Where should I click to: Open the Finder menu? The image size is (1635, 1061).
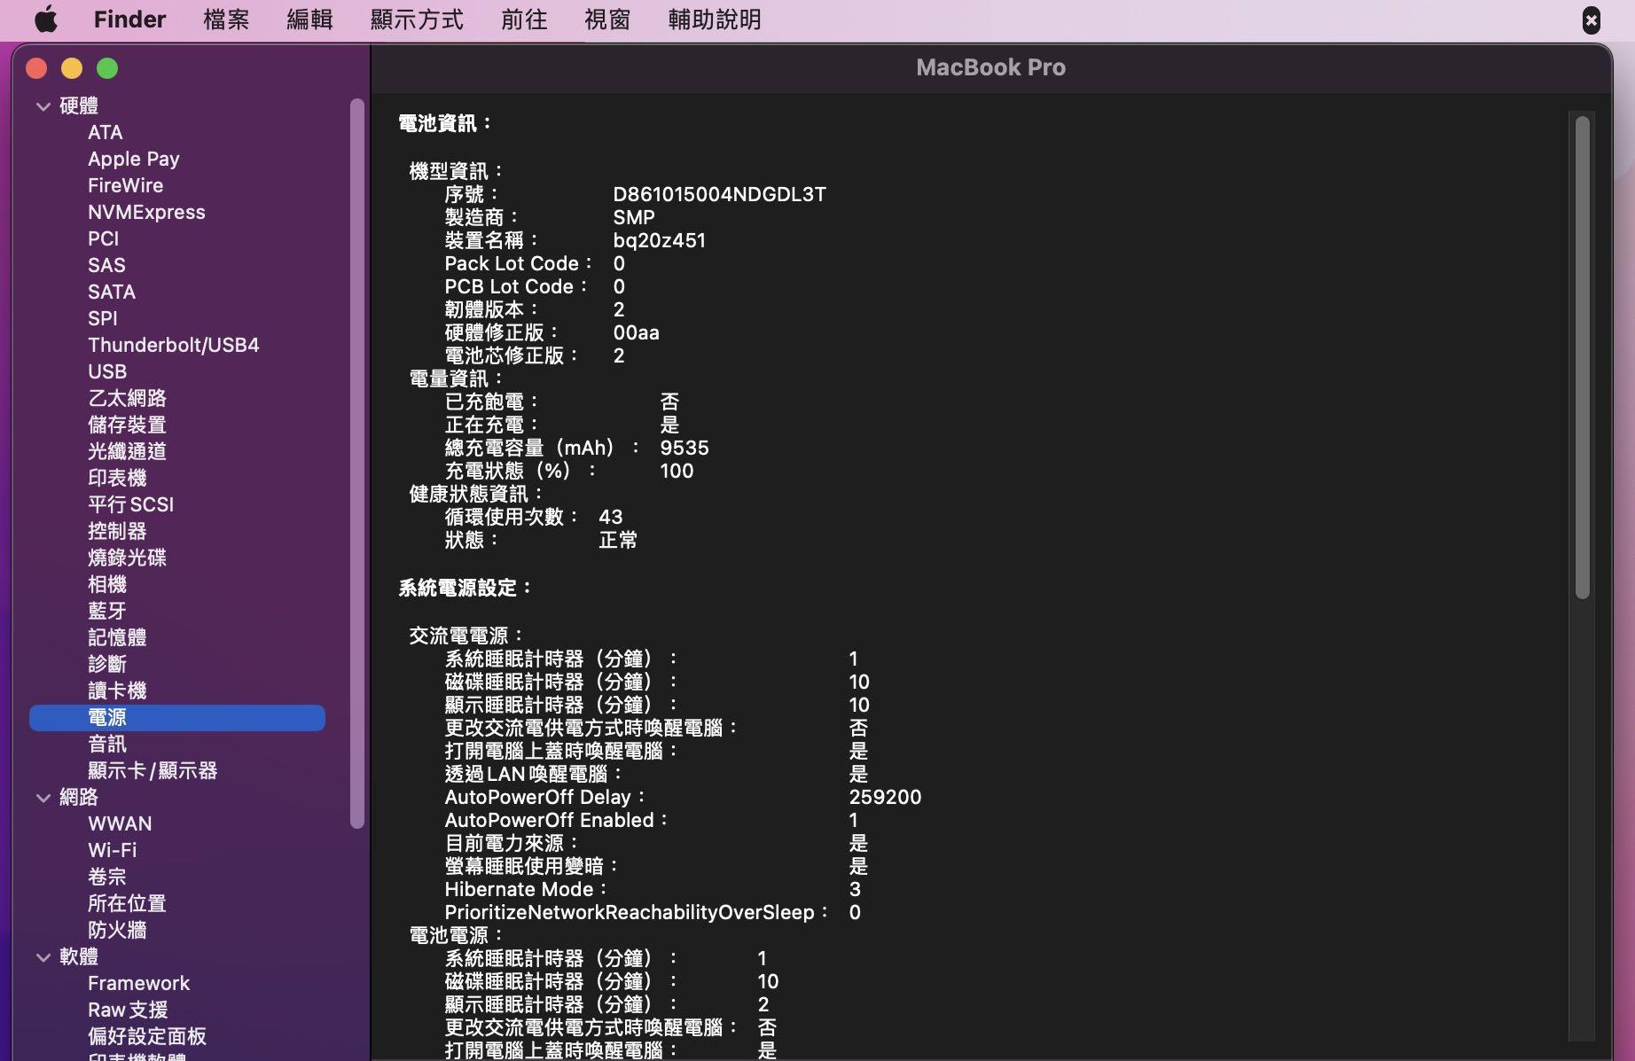coord(129,20)
